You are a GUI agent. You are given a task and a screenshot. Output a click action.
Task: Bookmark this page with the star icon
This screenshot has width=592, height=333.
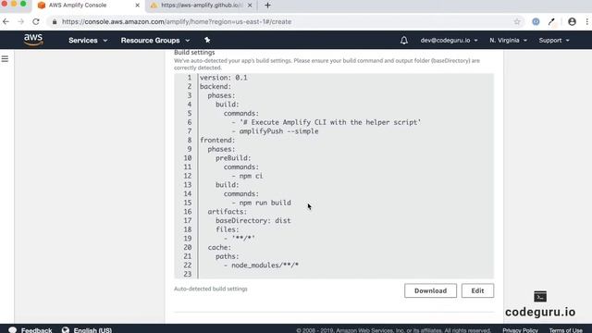click(517, 22)
